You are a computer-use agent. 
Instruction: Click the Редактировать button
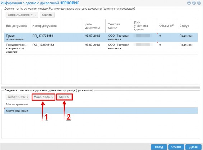coord(43,97)
